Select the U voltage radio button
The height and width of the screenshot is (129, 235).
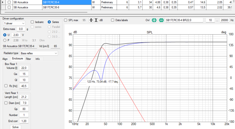5,35
